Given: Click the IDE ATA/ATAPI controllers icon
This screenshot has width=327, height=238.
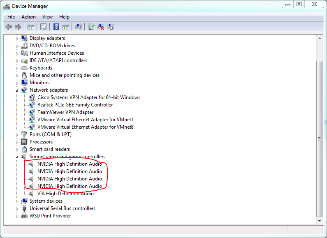Looking at the screenshot, I should click(x=24, y=61).
